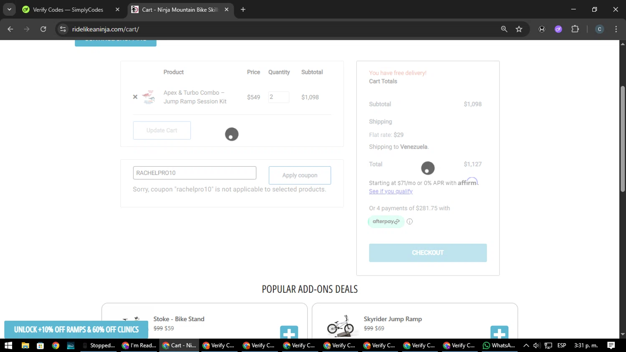626x352 pixels.
Task: Open the Afterpay info icon
Action: coord(410,222)
